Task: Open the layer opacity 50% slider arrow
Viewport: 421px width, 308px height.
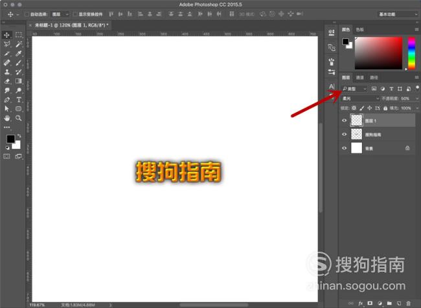Action: click(x=416, y=98)
